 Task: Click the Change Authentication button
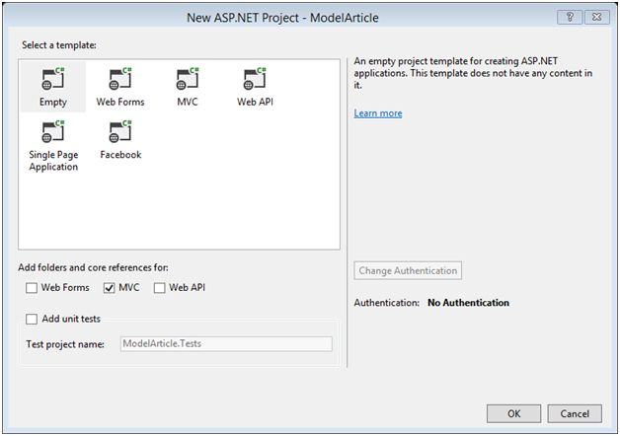pos(408,270)
